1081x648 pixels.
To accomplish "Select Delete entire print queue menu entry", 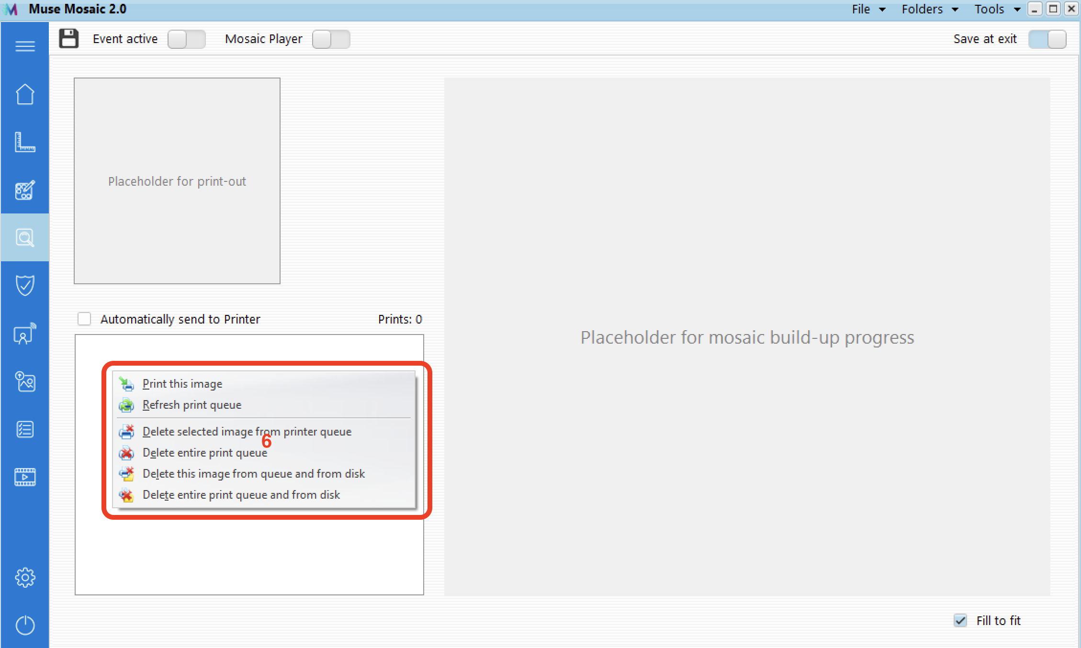I will 205,453.
